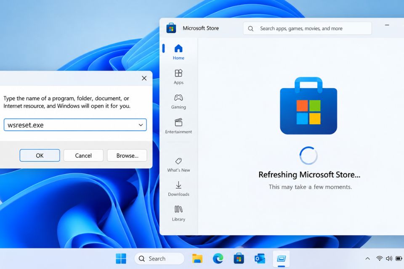Open Entertainment in the Store sidebar
The width and height of the screenshot is (404, 269).
[x=178, y=126]
